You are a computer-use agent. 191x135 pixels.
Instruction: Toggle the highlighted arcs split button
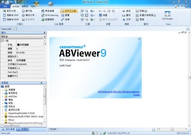tap(69, 11)
